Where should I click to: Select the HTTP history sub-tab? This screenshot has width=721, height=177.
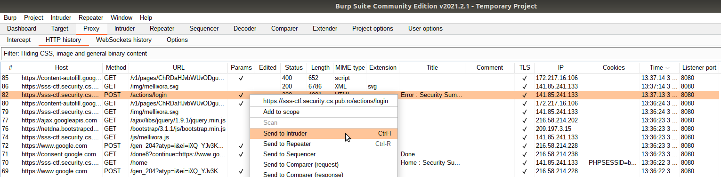coord(63,40)
